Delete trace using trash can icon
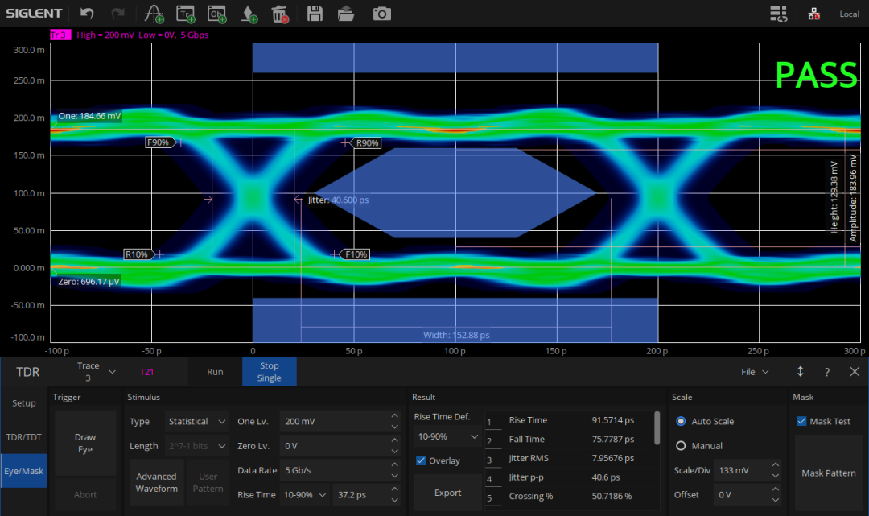Viewport: 869px width, 516px height. pos(279,14)
